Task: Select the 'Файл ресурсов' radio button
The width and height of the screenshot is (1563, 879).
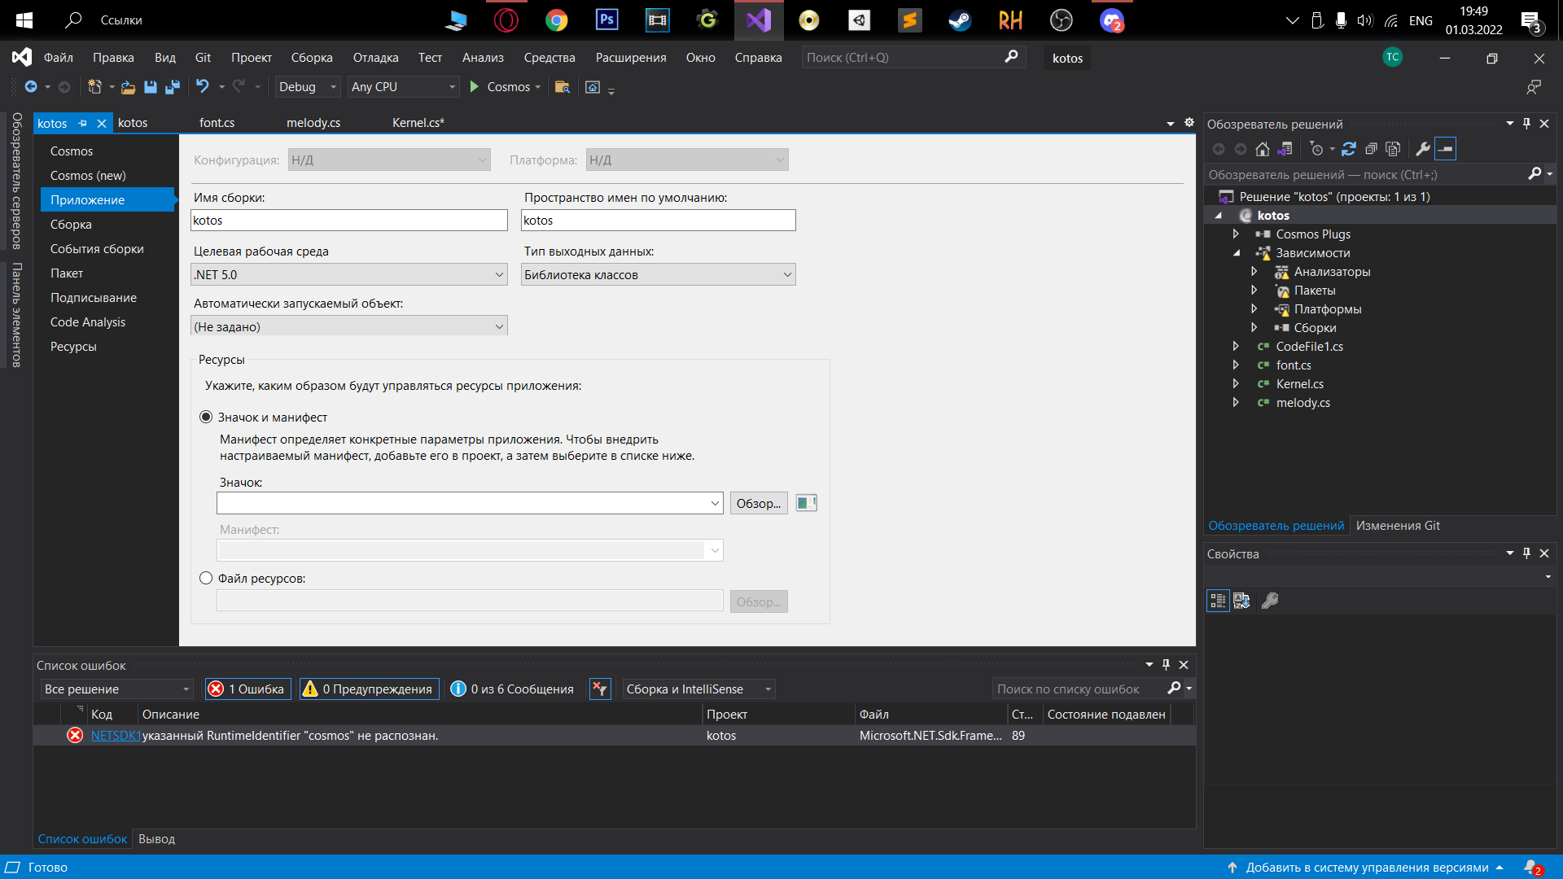Action: (x=206, y=578)
